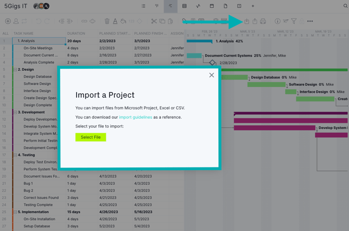Screen dimensions: 349x231
Task: Open the side panel view icon
Action: [239, 6]
